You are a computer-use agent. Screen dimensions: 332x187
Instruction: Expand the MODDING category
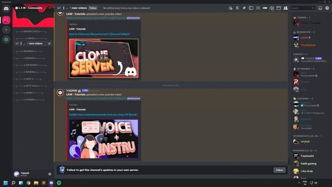point(29,51)
